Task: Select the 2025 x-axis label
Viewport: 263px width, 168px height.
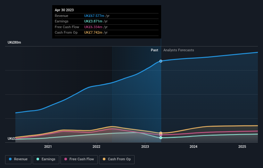Action: pos(242,147)
